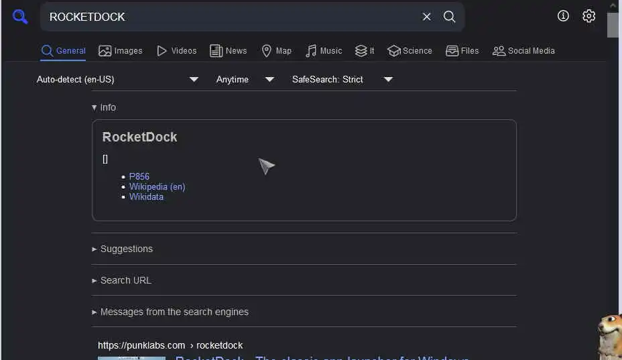Open the Wikidata link
The height and width of the screenshot is (360, 622).
pos(146,197)
